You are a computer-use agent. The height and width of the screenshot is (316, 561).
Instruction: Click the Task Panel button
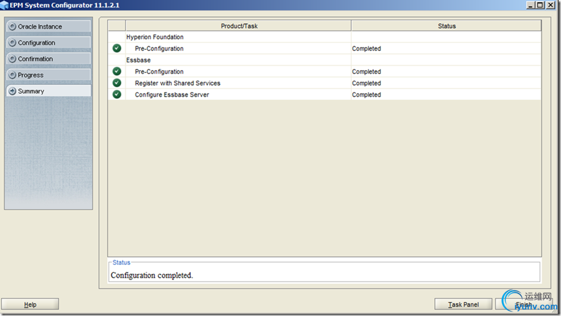463,304
